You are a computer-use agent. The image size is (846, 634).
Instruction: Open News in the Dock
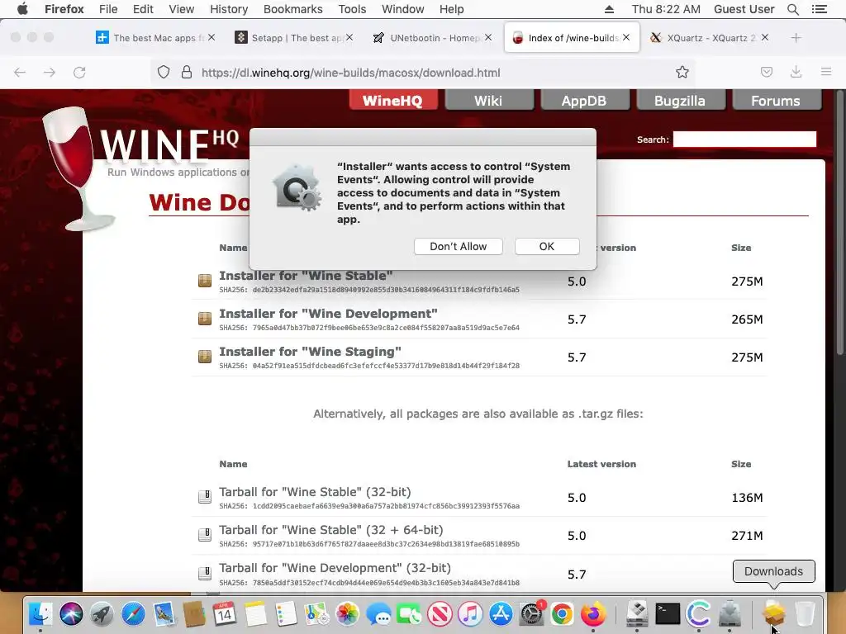(440, 614)
